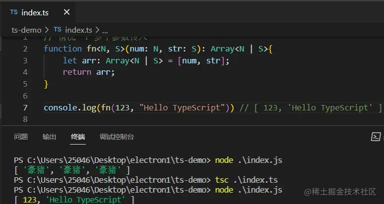Expand the chevron after index.ts breadcrumb
The image size is (384, 204).
97,30
